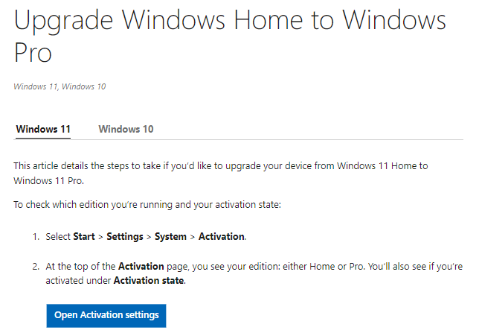
Task: Click the bold word System in step 1
Action: click(x=172, y=237)
